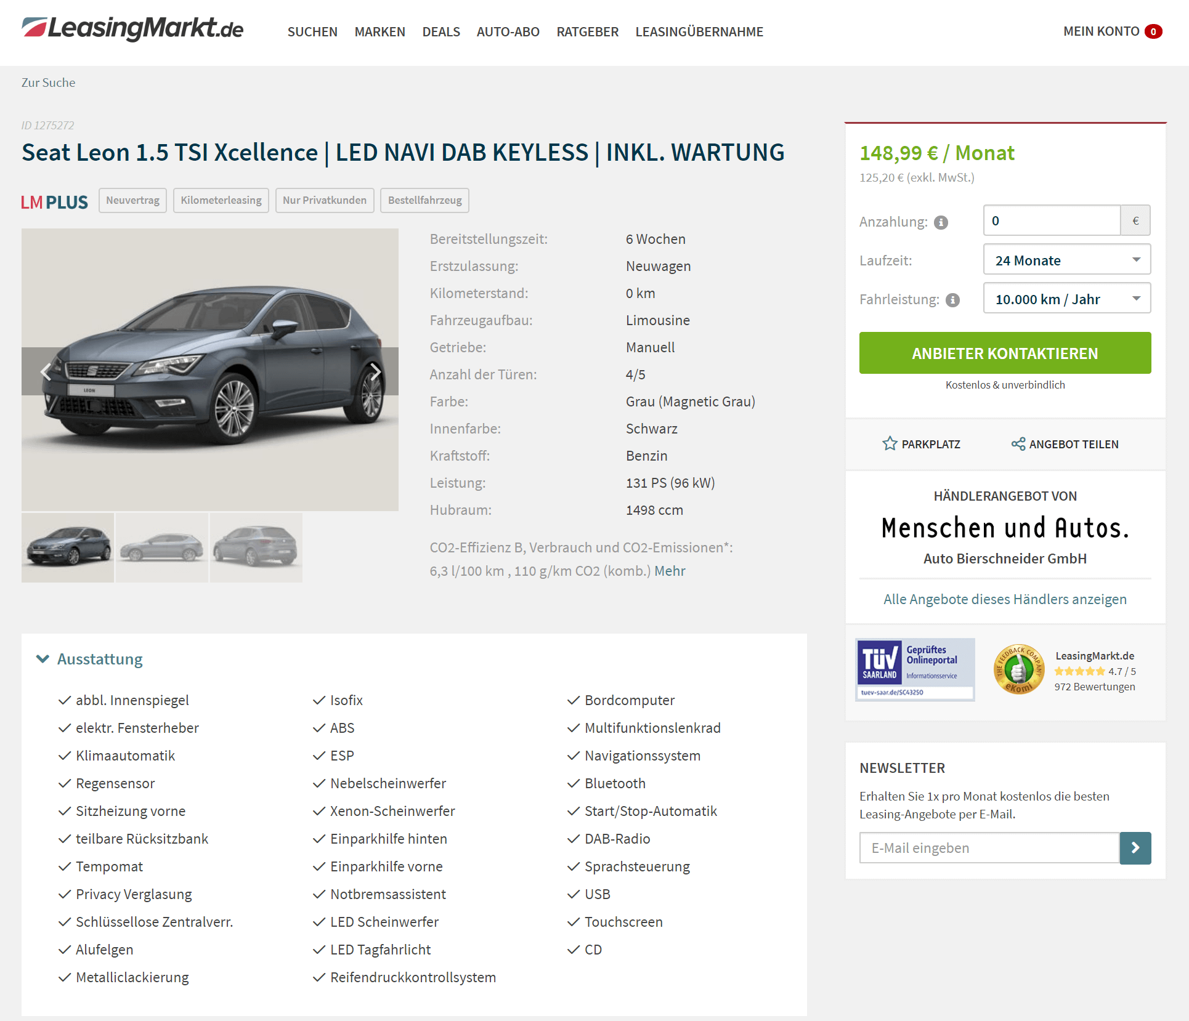Click the 131 PS (96 kW) value
This screenshot has height=1021, width=1189.
[x=670, y=483]
